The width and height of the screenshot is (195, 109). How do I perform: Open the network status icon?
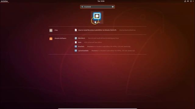[185, 1]
